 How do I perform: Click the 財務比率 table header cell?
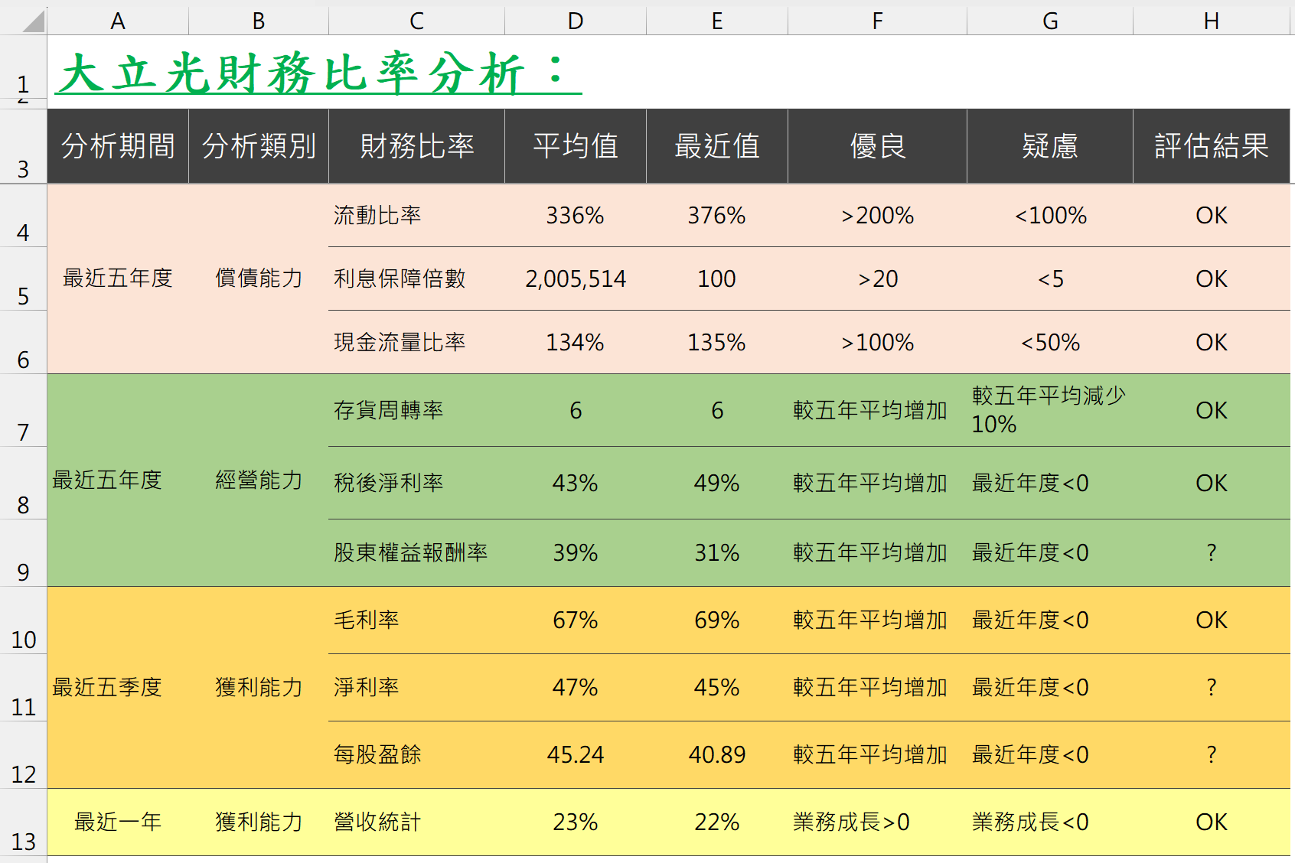pos(416,146)
